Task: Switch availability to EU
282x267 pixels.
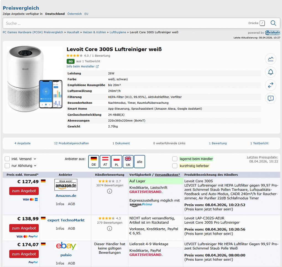Action: coord(86,14)
